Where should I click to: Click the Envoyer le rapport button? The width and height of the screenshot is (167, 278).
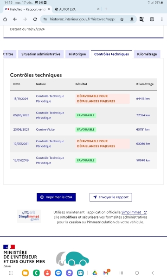pyautogui.click(x=111, y=197)
